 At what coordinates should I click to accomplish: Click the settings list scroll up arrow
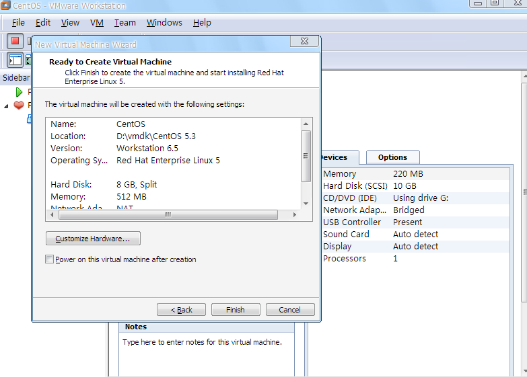pyautogui.click(x=306, y=124)
